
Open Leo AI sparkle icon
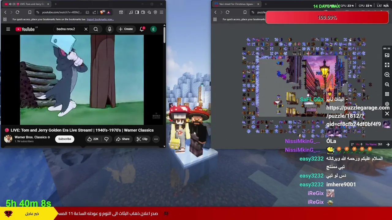click(x=149, y=12)
